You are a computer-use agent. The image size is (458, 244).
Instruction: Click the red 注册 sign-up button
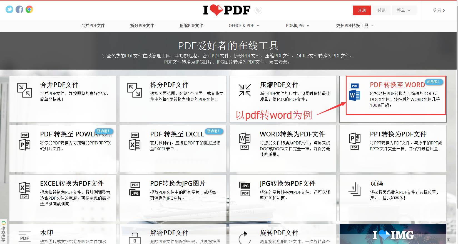[362, 10]
